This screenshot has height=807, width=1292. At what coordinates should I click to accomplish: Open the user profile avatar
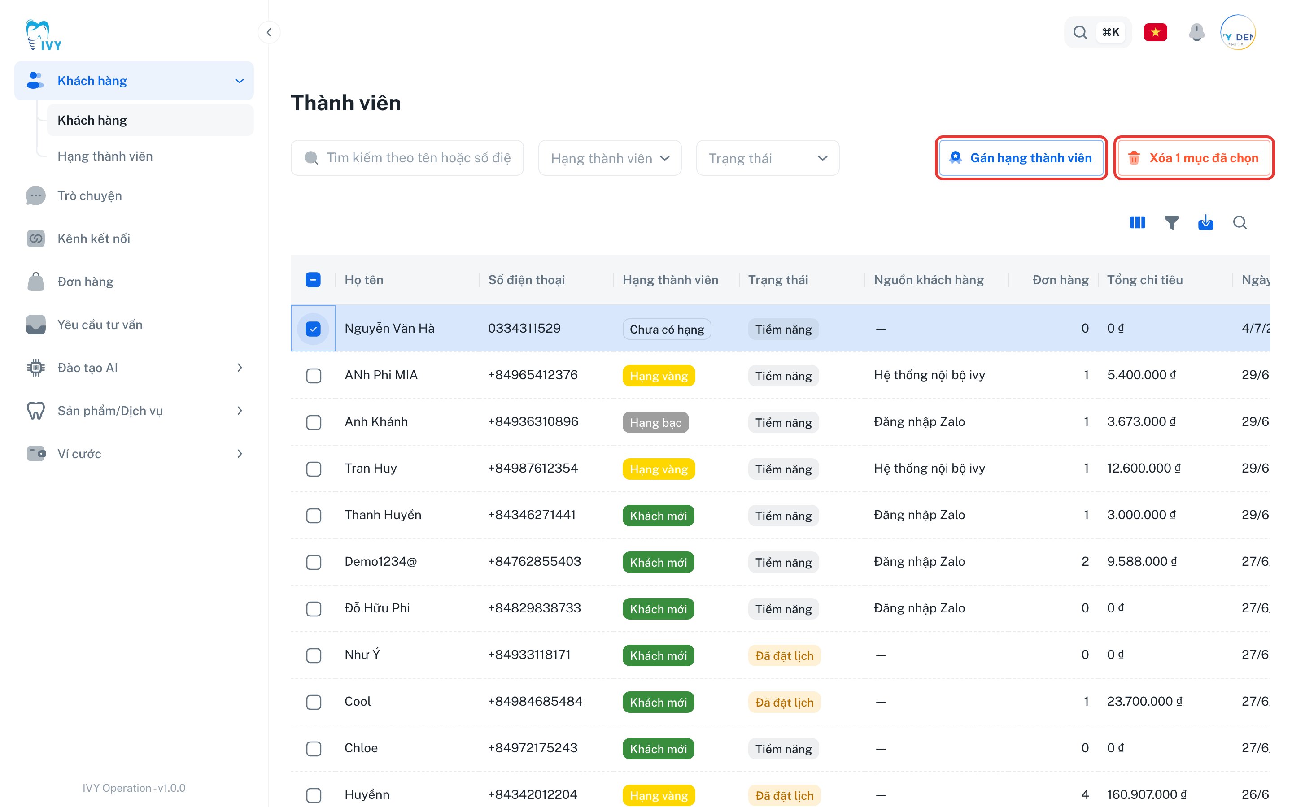(x=1238, y=32)
